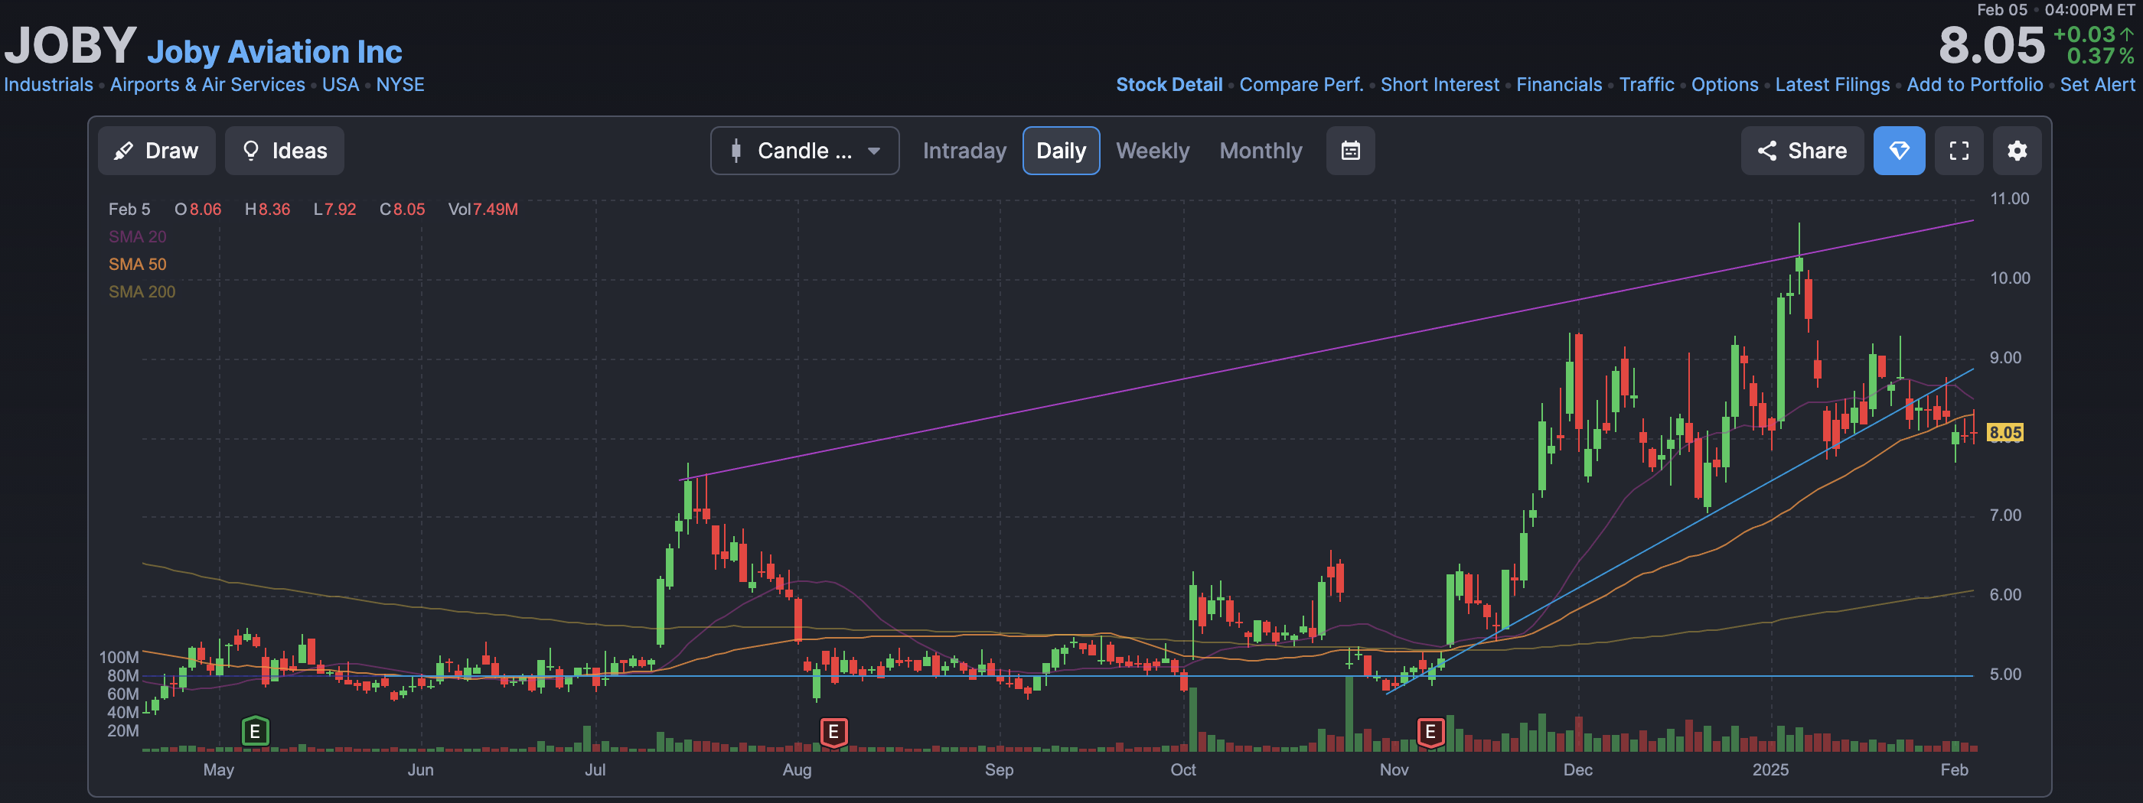Click the C 8.05 close value
The image size is (2143, 803).
click(x=402, y=210)
